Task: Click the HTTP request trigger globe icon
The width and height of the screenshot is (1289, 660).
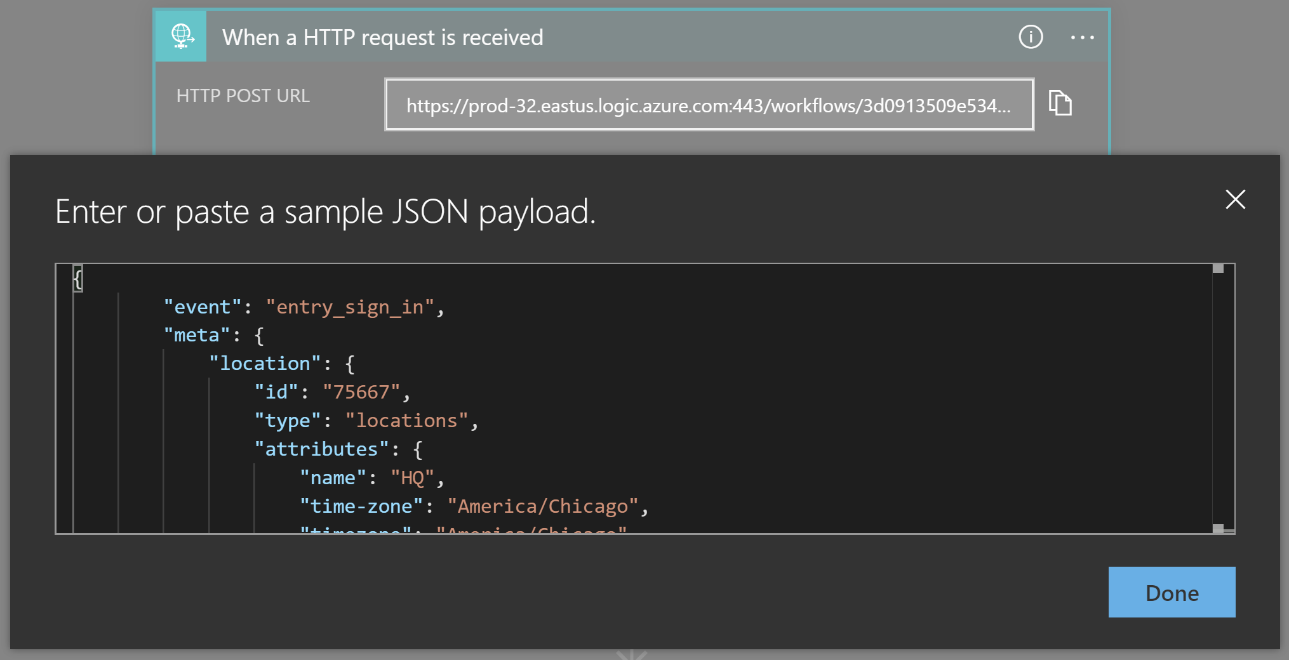Action: 181,37
